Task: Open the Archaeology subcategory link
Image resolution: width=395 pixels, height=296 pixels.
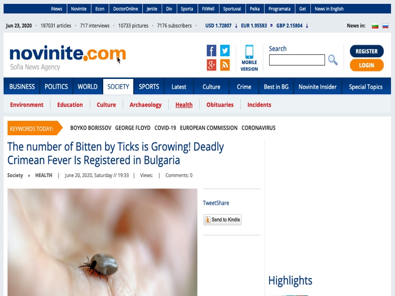Action: [x=146, y=105]
